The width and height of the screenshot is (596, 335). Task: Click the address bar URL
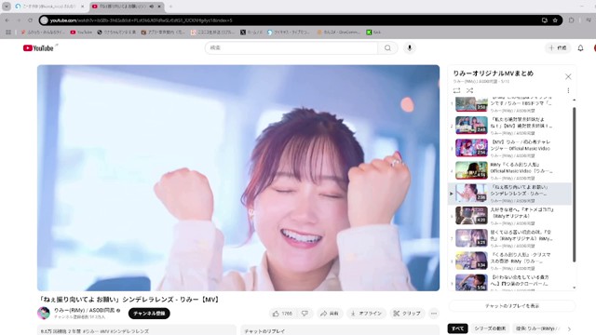141,20
